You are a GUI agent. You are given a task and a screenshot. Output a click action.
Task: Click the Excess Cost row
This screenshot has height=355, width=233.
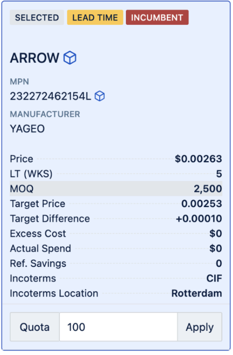pyautogui.click(x=116, y=234)
